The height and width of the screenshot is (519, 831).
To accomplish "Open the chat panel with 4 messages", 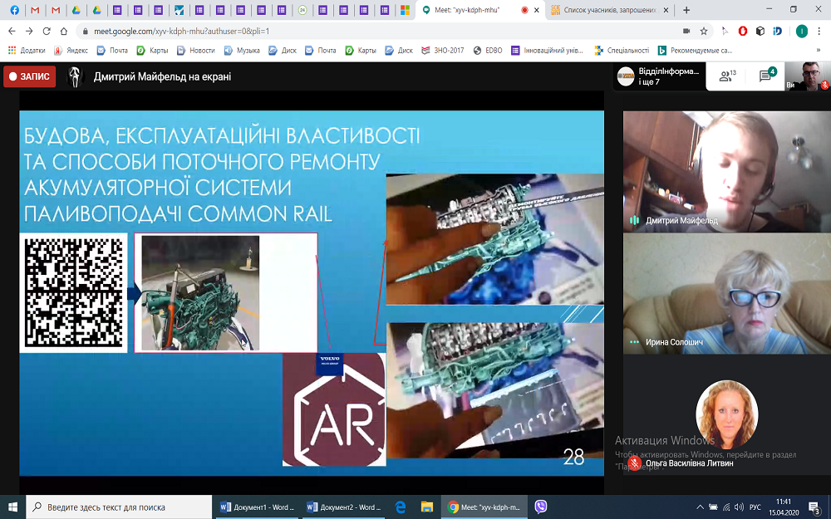I will (765, 75).
